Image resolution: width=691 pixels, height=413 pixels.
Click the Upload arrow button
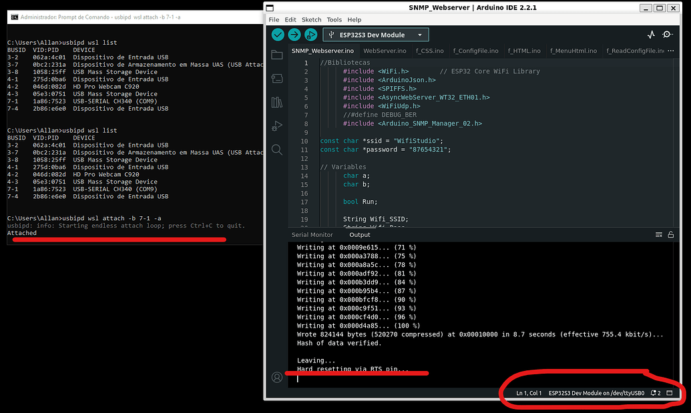[294, 35]
